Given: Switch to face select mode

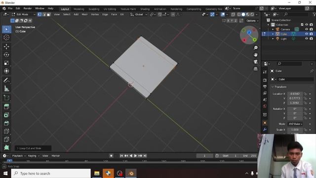Looking at the screenshot, I should (48, 14).
